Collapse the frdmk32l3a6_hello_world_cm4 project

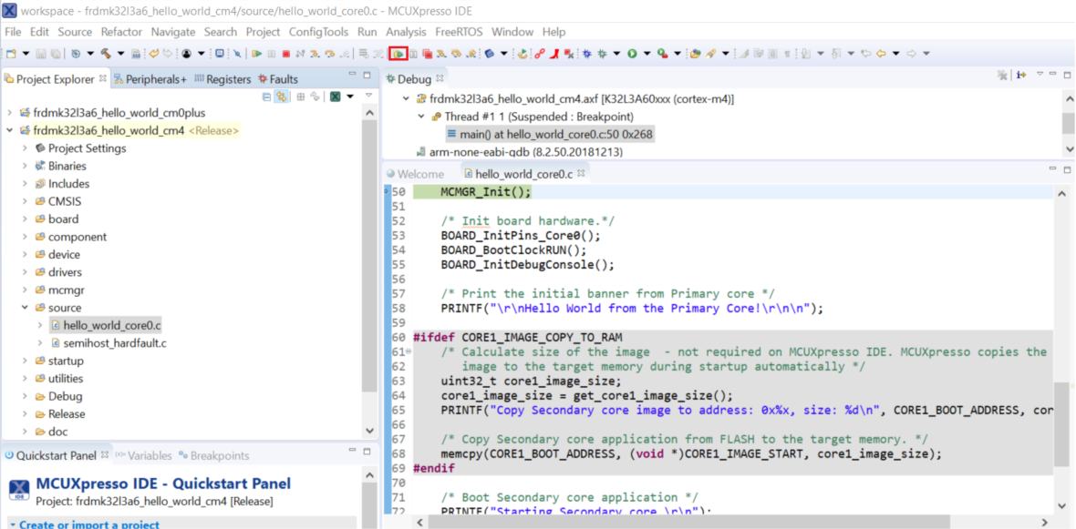[x=9, y=130]
